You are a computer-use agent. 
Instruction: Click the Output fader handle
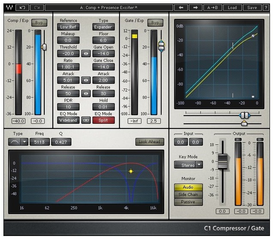coord(223,161)
